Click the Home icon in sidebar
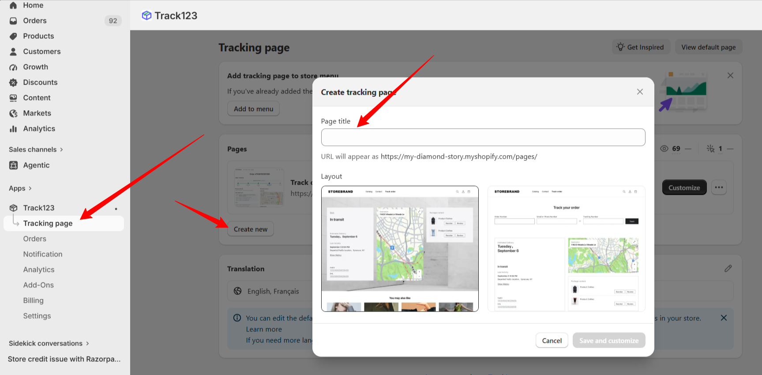The width and height of the screenshot is (762, 375). [x=13, y=5]
